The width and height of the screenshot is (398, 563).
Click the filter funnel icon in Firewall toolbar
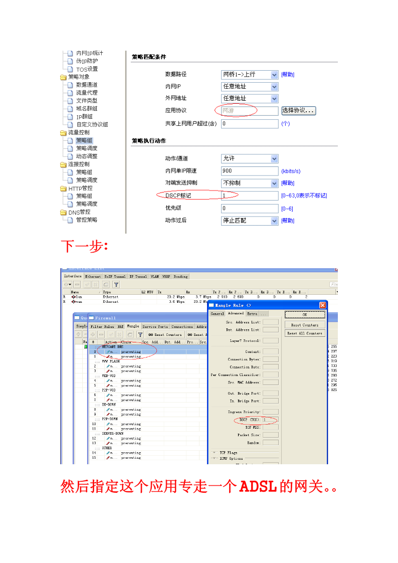(x=140, y=334)
